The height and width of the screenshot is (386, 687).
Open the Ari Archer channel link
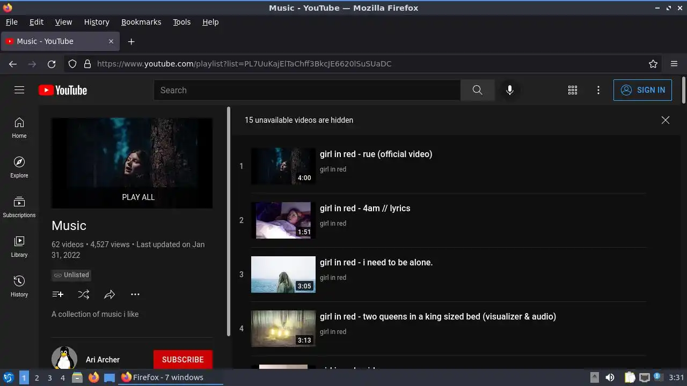click(x=103, y=360)
